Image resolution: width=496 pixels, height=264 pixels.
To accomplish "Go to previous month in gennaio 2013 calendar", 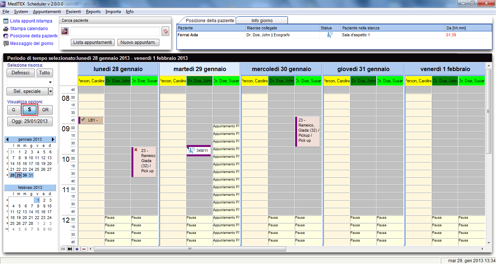I will [7, 139].
